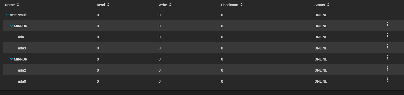Open the three-dot menu for ada1
Image resolution: width=404 pixels, height=95 pixels.
387,35
